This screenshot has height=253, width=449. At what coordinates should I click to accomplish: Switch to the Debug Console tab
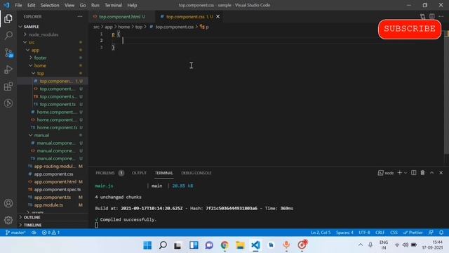pyautogui.click(x=196, y=173)
